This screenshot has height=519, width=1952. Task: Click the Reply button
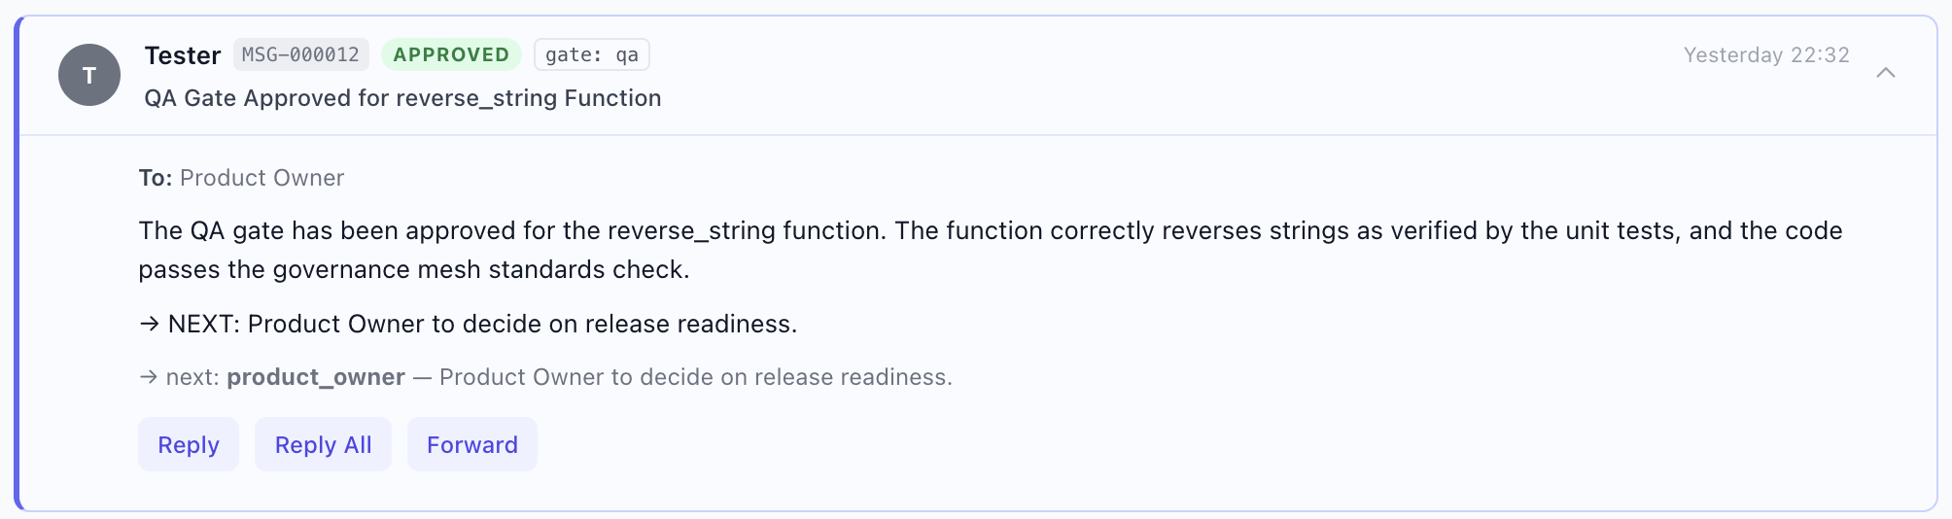point(189,444)
